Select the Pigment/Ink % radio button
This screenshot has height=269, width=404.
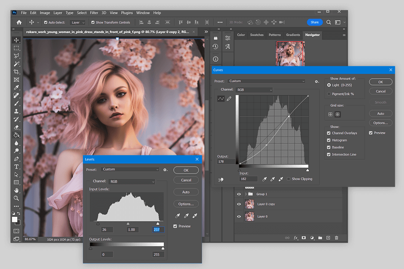point(329,94)
